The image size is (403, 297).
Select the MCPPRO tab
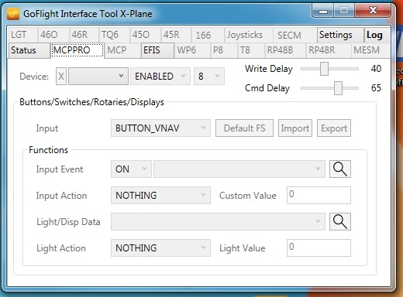click(77, 50)
